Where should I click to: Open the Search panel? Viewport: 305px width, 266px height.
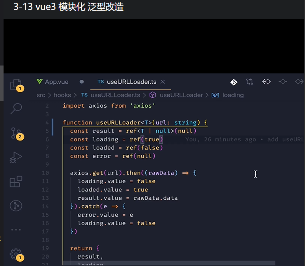click(16, 109)
